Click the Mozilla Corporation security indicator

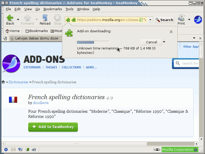coord(180,149)
